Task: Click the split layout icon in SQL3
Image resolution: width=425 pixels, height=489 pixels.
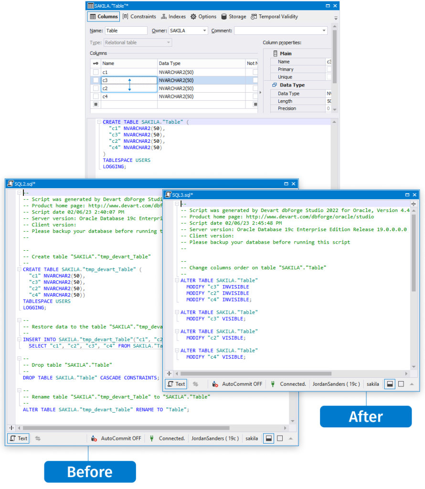Action: [390, 384]
